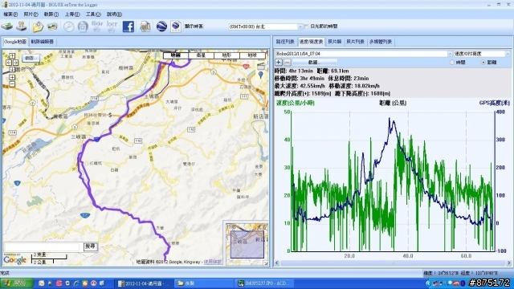This screenshot has height=289, width=514.
Task: Click the minus zoom button above chart
Action: coord(288,63)
